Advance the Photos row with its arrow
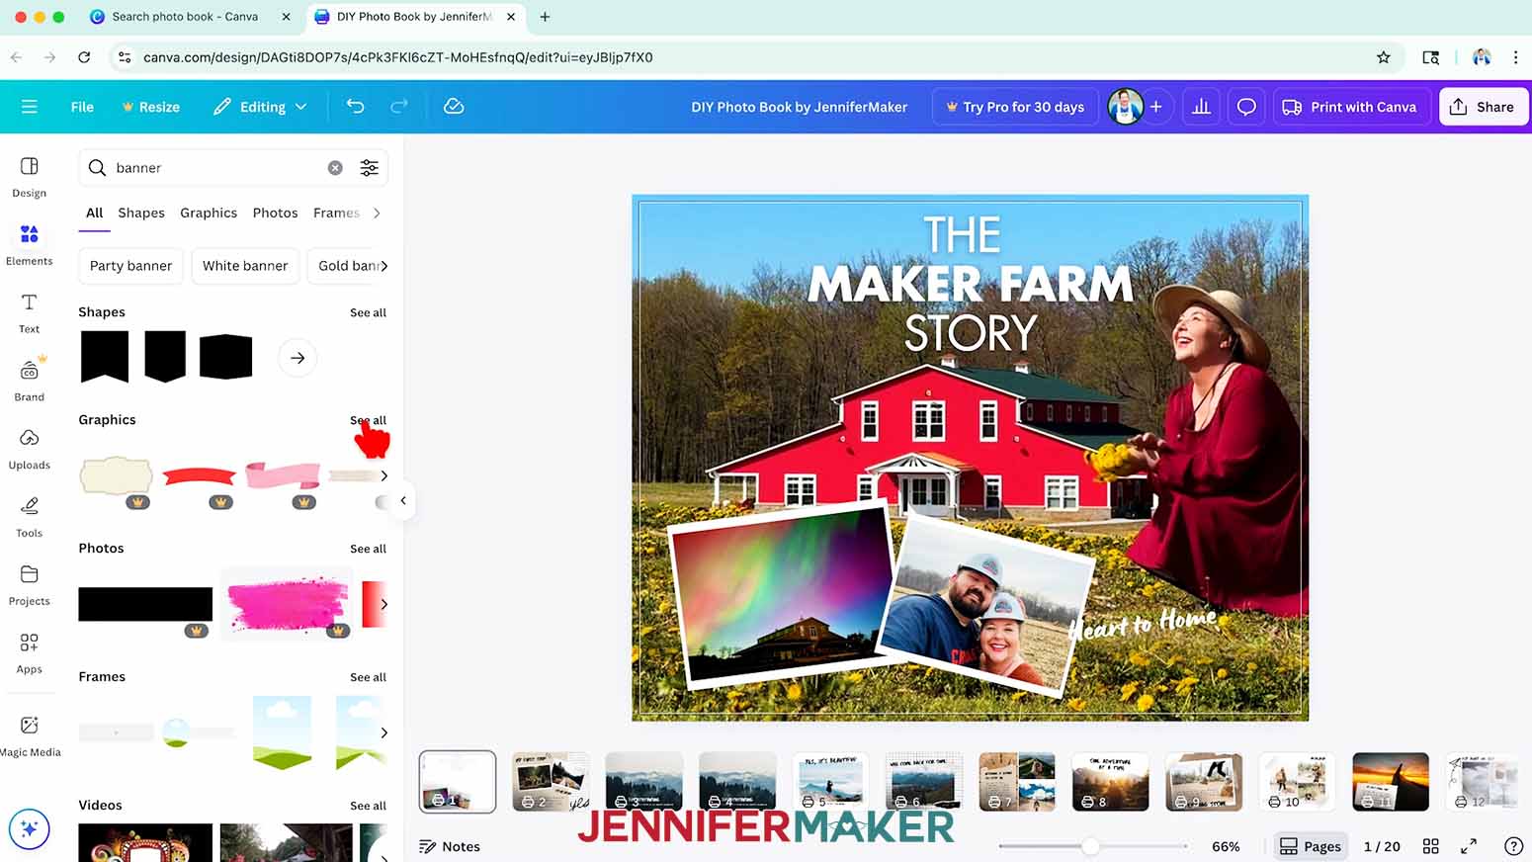This screenshot has width=1532, height=862. (x=383, y=604)
